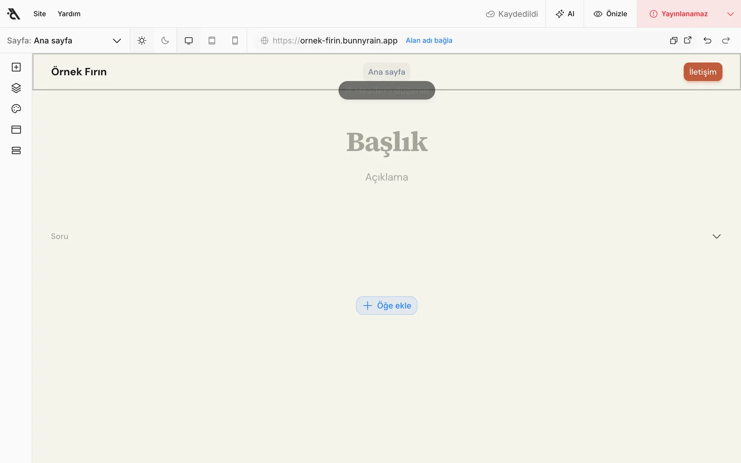Open the Sayfa: Ana sayfa page dropdown
This screenshot has width=741, height=463.
click(x=64, y=41)
